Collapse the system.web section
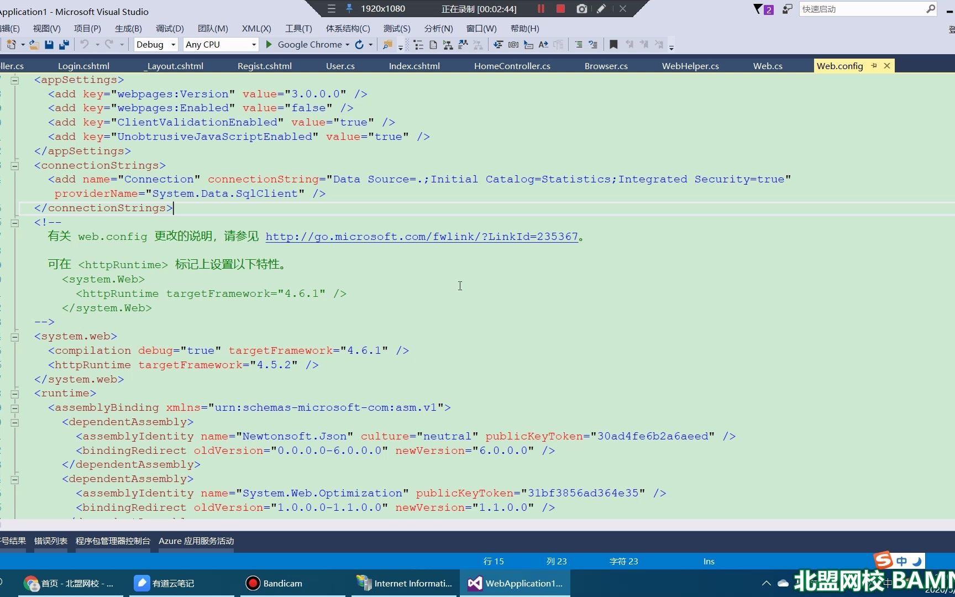 pyautogui.click(x=15, y=337)
